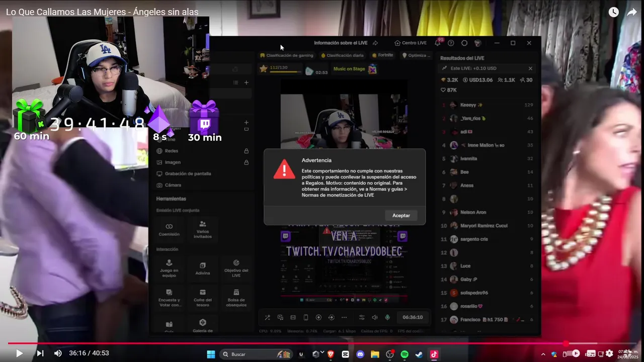Screen dimensions: 644x362
Task: Toggle the lock on the Imagen source
Action: pos(246,162)
